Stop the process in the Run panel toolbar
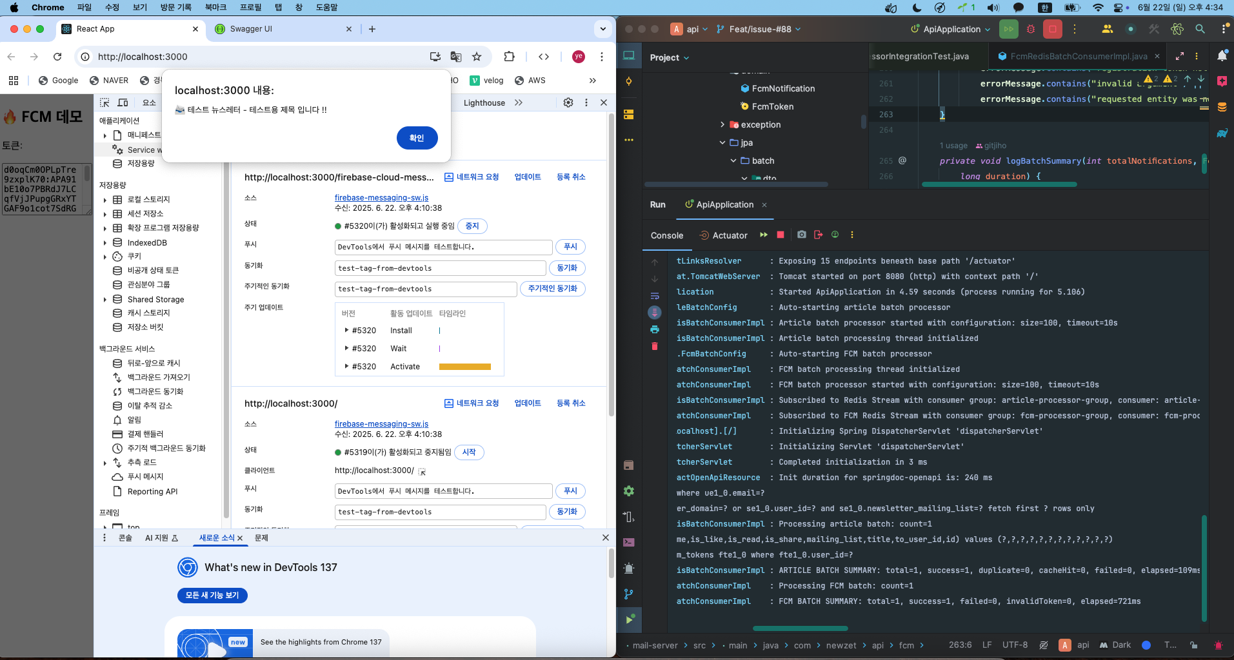This screenshot has height=660, width=1234. 781,235
